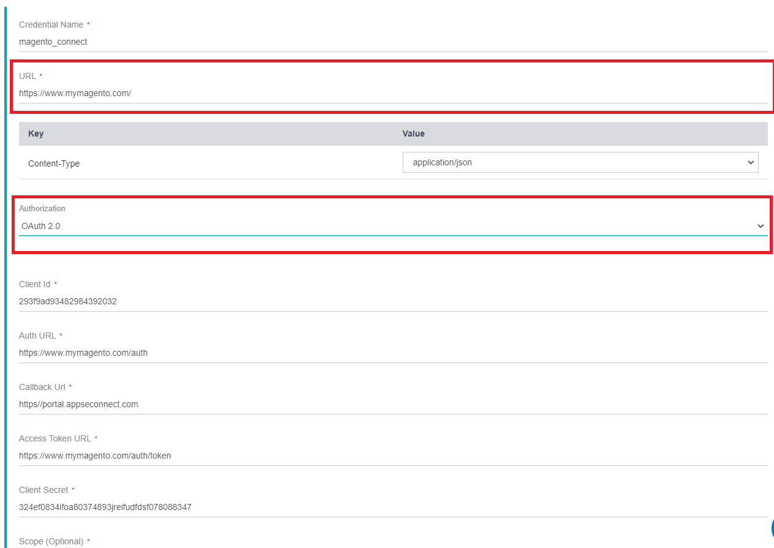Click the Value column header
The width and height of the screenshot is (774, 548).
(x=414, y=133)
